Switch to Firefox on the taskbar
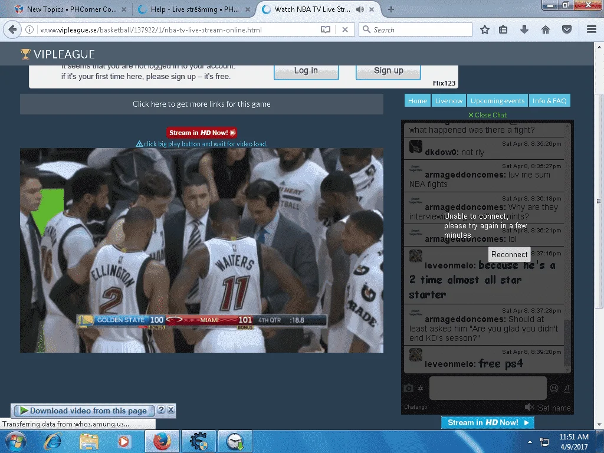 (x=162, y=441)
